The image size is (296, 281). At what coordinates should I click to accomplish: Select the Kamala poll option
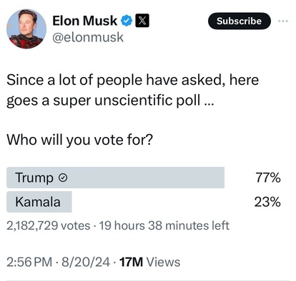pyautogui.click(x=39, y=202)
